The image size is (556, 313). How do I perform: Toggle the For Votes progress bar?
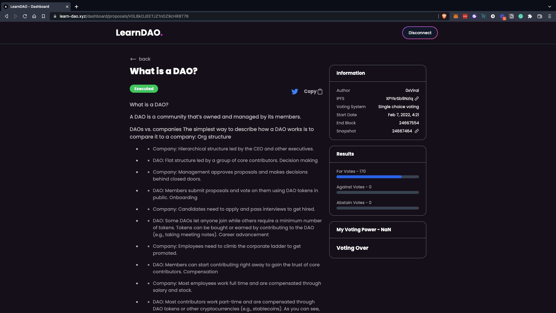click(378, 177)
